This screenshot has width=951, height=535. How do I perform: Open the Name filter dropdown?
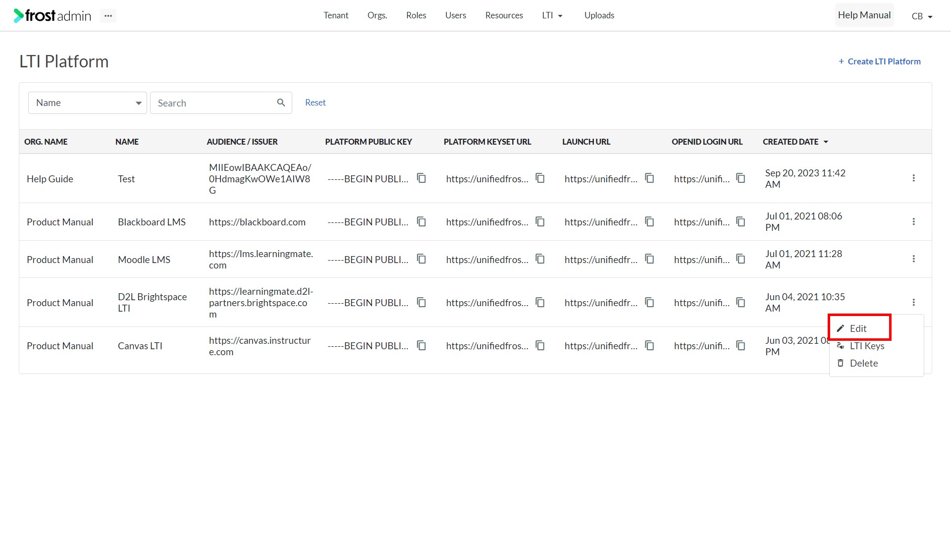pyautogui.click(x=88, y=103)
